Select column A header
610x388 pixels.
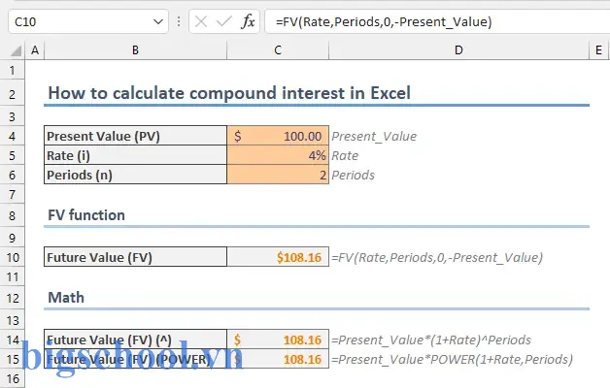point(35,50)
